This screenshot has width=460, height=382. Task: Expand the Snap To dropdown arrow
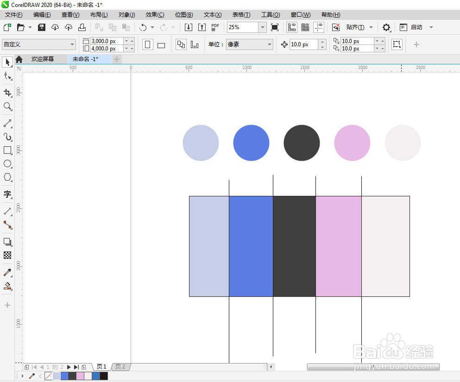tap(371, 27)
